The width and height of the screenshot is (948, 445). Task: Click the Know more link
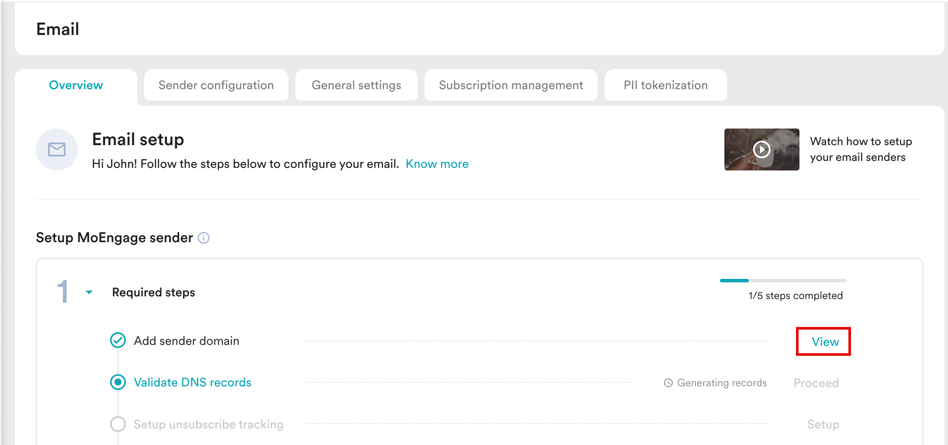click(x=437, y=164)
